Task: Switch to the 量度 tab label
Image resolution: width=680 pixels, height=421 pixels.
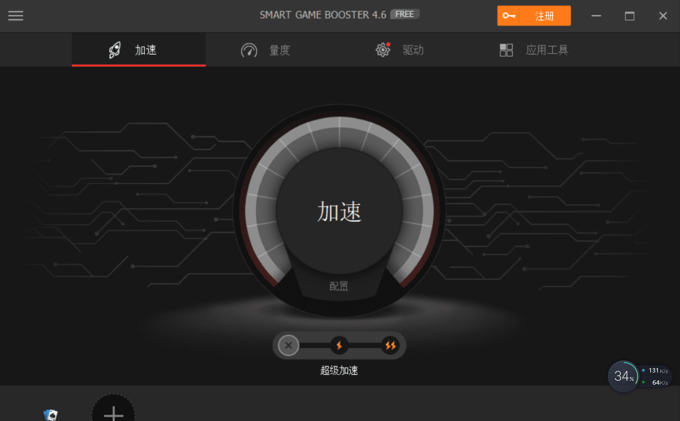Action: click(x=279, y=50)
